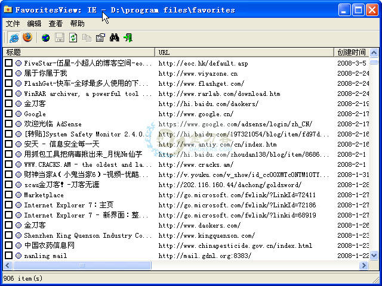The width and height of the screenshot is (382, 286).
Task: Select the http://www.google.cn/ URL cell
Action: pos(196,114)
